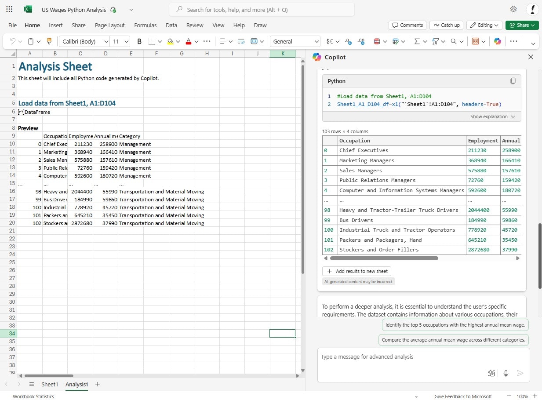542x400 pixels.
Task: Switch to the Formulas tab
Action: click(146, 25)
